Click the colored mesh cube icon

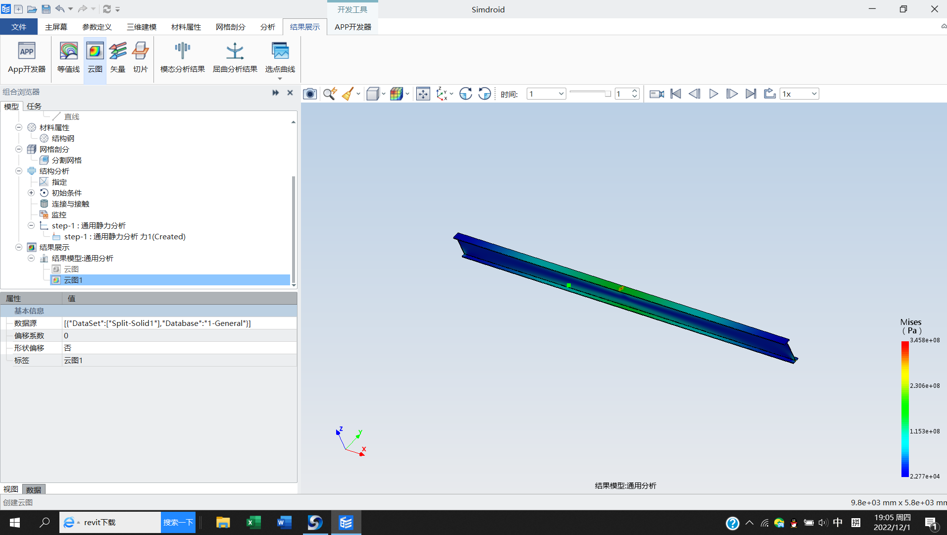coord(396,94)
